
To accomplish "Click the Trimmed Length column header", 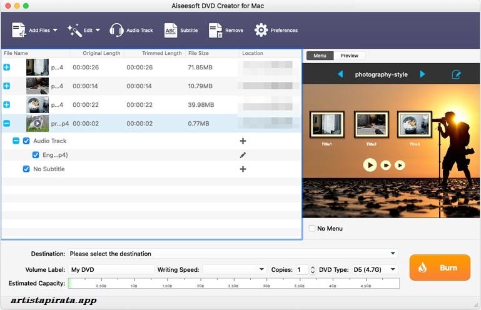I will click(161, 53).
